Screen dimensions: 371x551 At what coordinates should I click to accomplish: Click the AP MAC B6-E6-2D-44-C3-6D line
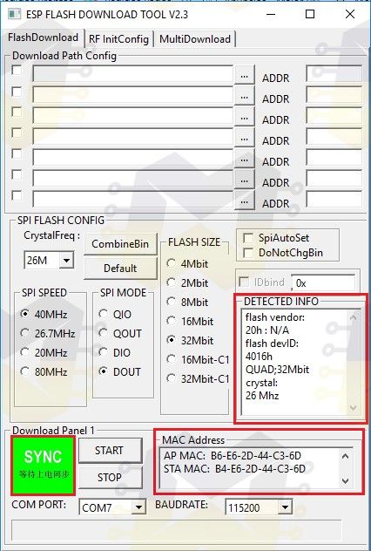(233, 456)
